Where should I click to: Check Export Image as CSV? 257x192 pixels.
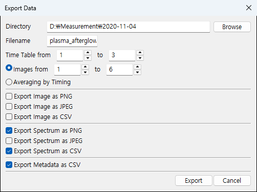tap(9, 117)
